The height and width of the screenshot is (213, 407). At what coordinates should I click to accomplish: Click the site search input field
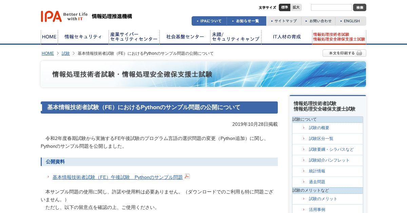pos(331,7)
